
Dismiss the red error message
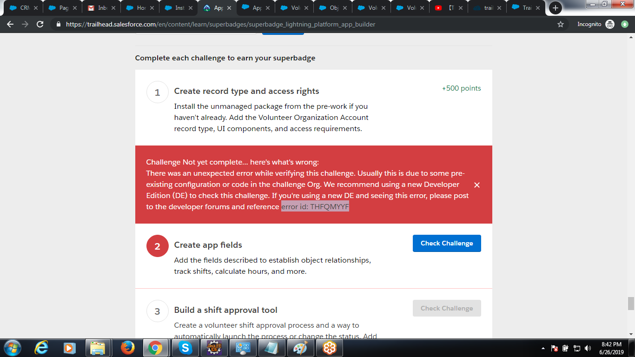pyautogui.click(x=477, y=185)
